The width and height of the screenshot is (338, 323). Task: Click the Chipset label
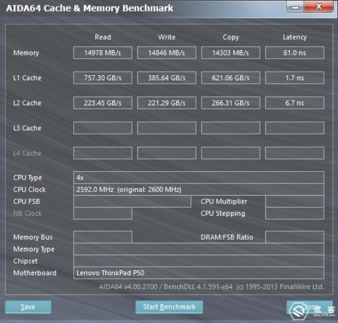click(26, 261)
